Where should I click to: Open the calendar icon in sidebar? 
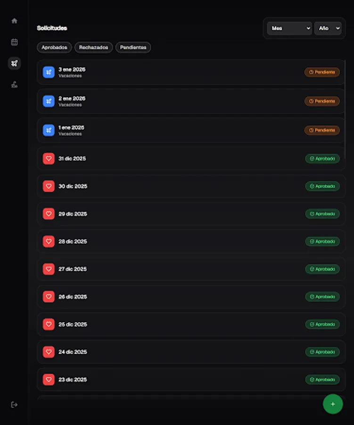point(14,42)
